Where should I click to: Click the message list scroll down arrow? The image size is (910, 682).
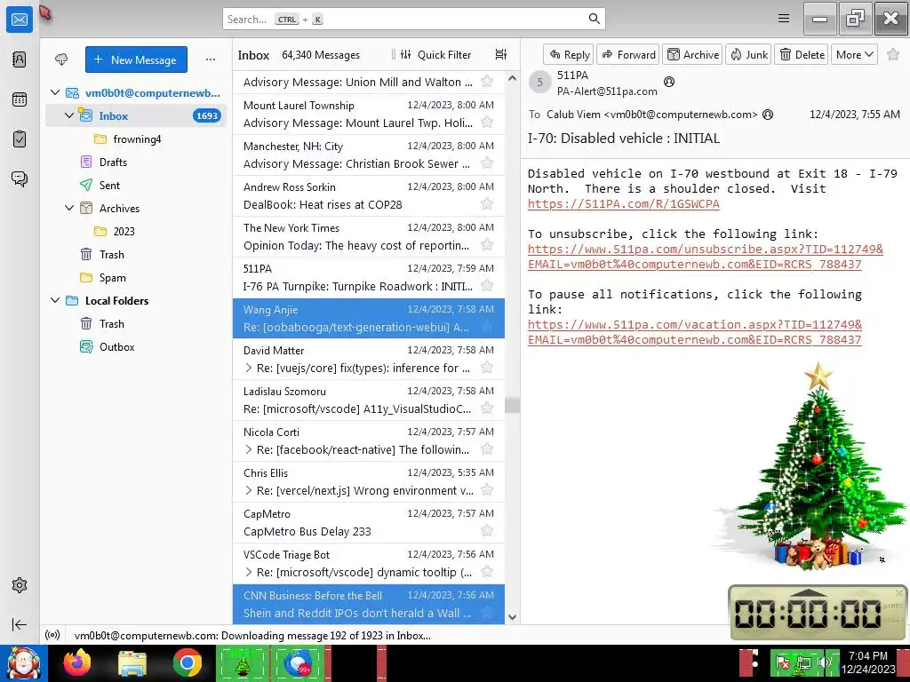pyautogui.click(x=512, y=617)
